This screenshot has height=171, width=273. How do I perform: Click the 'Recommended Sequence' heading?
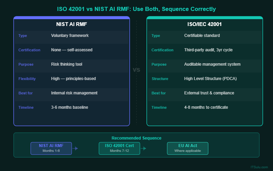coord(136,138)
